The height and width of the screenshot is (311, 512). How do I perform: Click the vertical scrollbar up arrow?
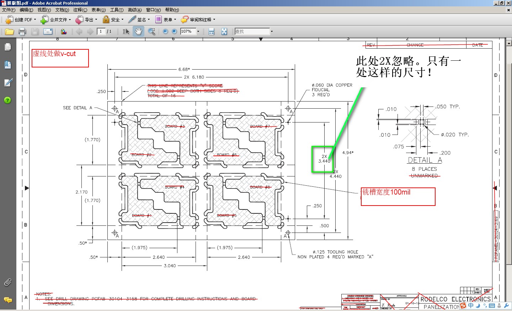tap(509, 43)
